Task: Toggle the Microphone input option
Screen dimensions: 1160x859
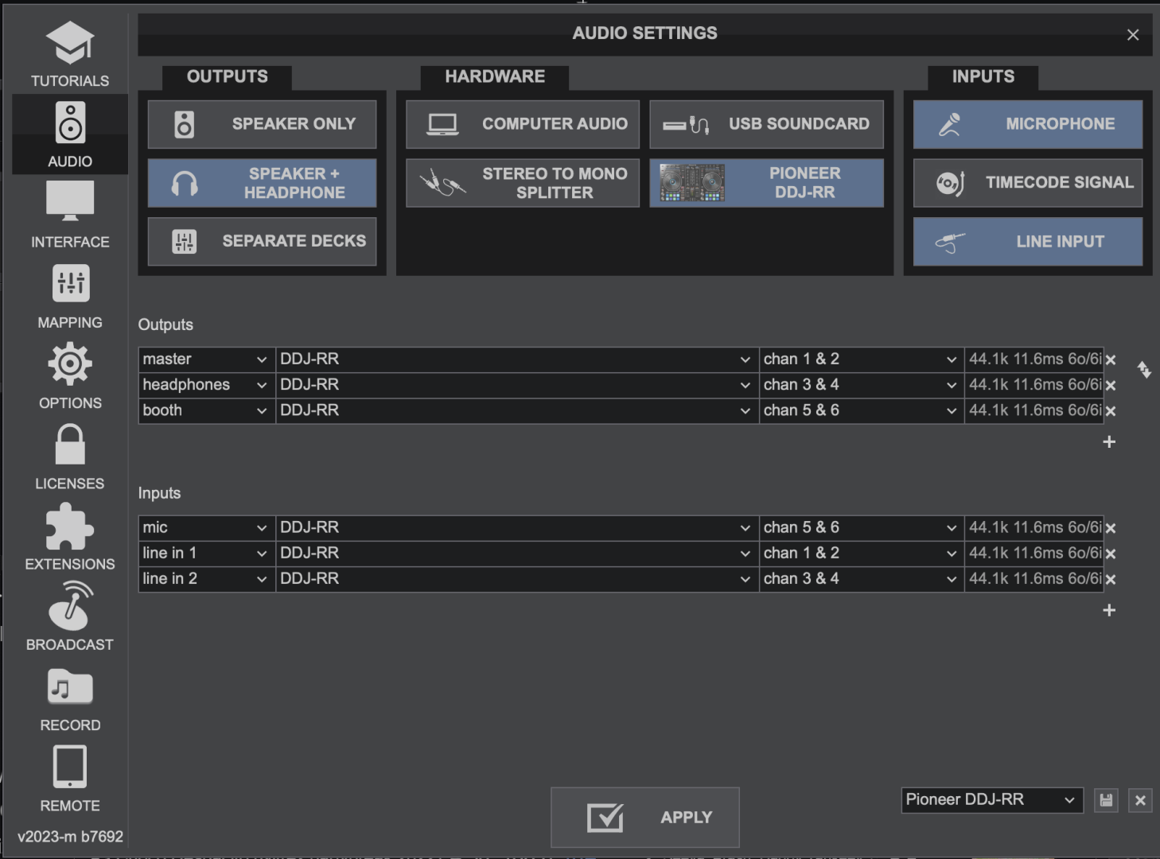Action: [x=1027, y=124]
